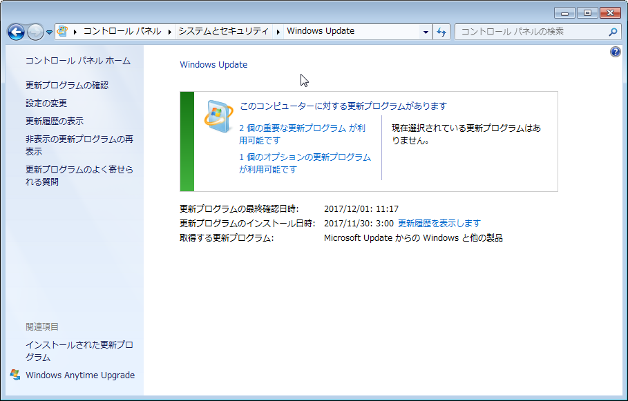Click label 更新プログラムの最終確認日時
The image size is (628, 401).
(239, 209)
